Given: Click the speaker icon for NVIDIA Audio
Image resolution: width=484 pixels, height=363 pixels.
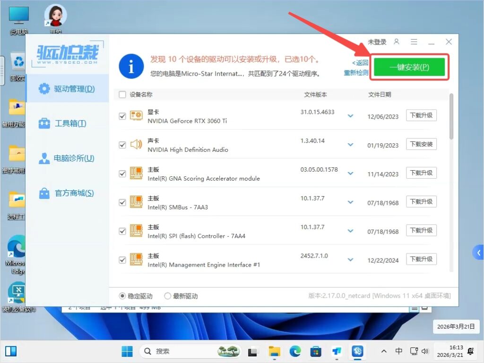Looking at the screenshot, I should [136, 145].
